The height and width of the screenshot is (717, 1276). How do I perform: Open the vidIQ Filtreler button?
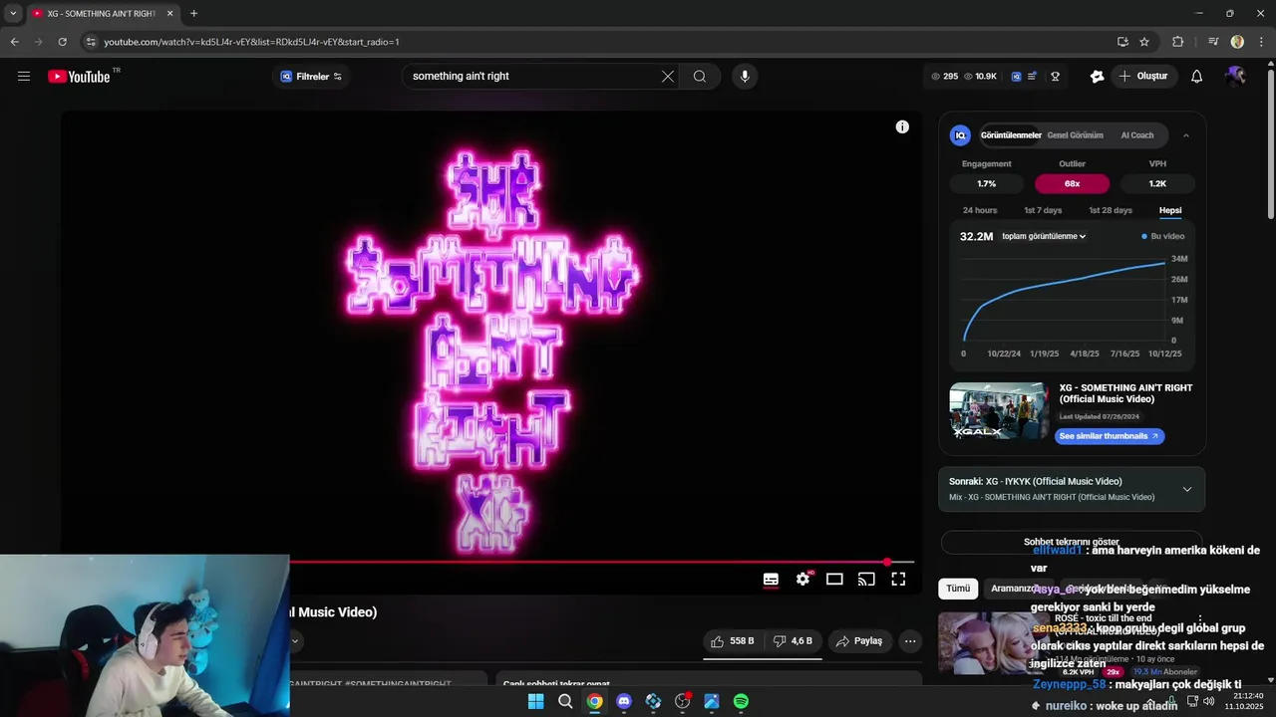pos(310,76)
